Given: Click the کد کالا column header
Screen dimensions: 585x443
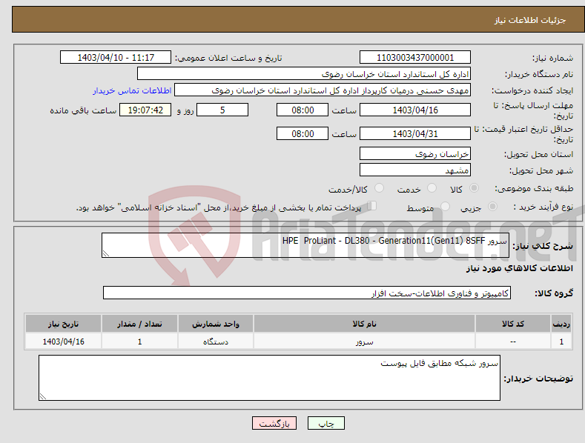Looking at the screenshot, I should tap(513, 324).
